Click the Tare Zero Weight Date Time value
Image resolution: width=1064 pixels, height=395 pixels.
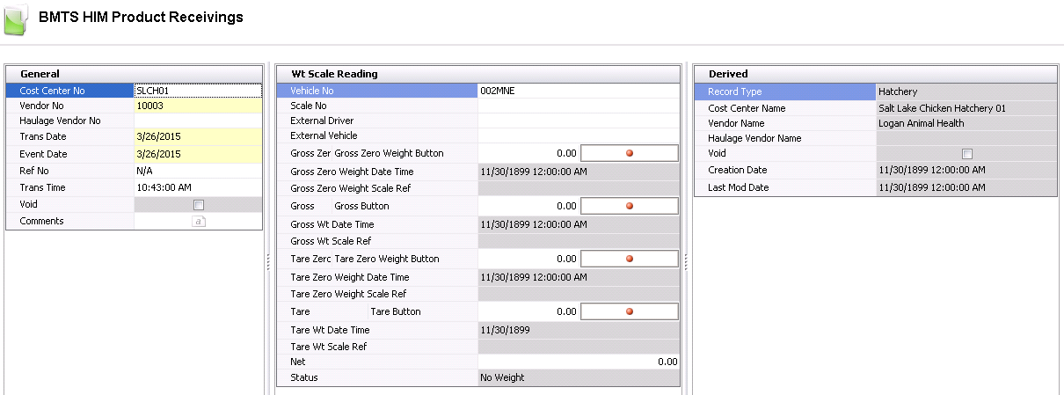coord(579,277)
